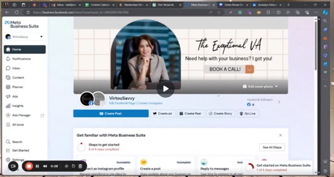Open Edit cover photo dropdown
The image size is (334, 177).
(260, 86)
